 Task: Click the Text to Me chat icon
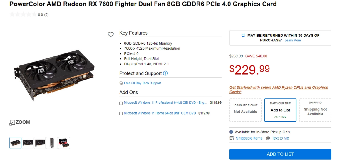(x=268, y=138)
